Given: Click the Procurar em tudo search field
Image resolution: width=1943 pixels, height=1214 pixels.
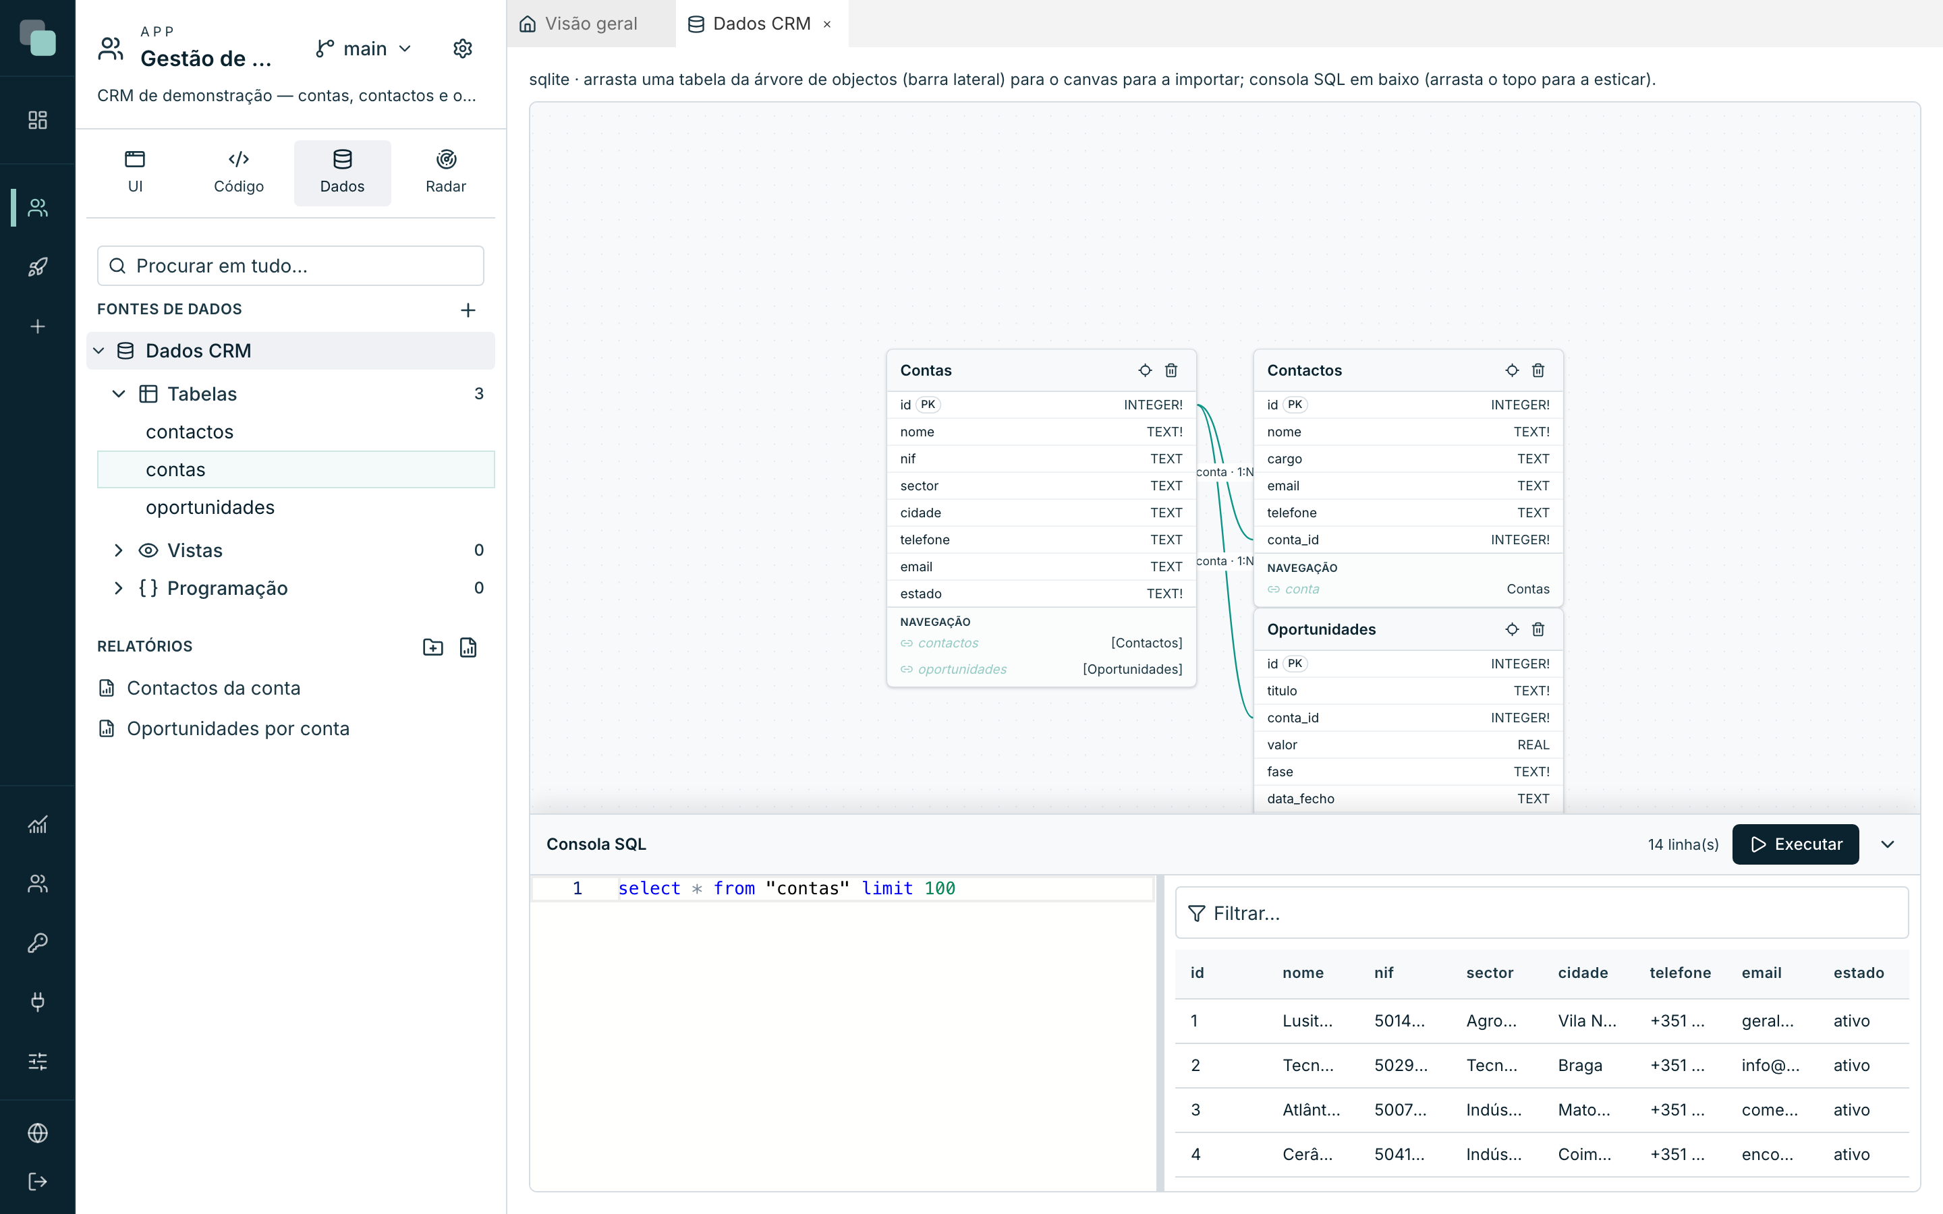Looking at the screenshot, I should (x=291, y=266).
